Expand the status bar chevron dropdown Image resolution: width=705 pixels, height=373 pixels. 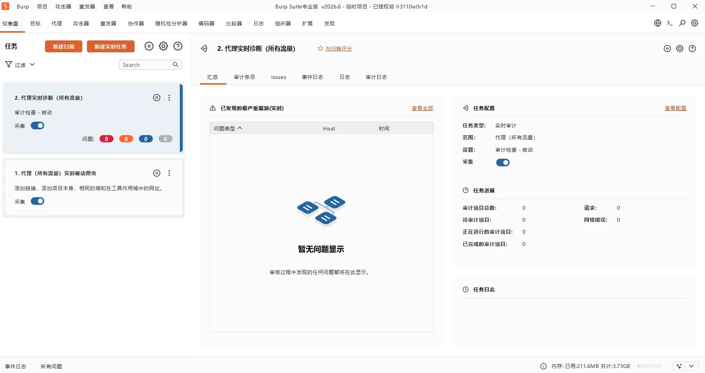692,366
